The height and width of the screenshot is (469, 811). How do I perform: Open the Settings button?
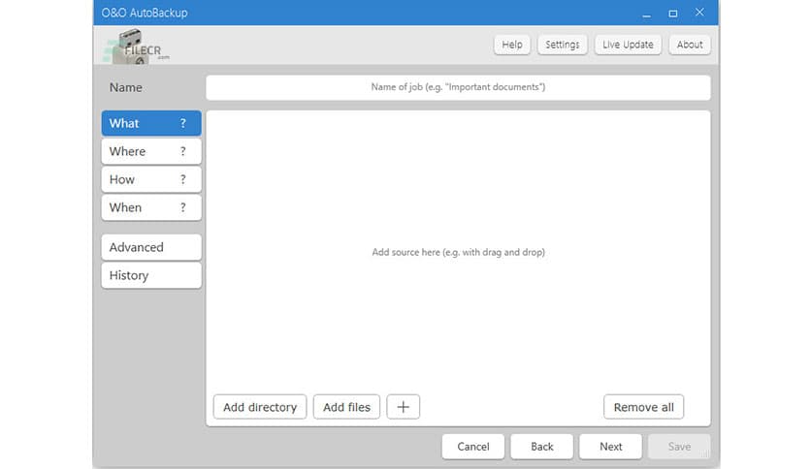[563, 45]
